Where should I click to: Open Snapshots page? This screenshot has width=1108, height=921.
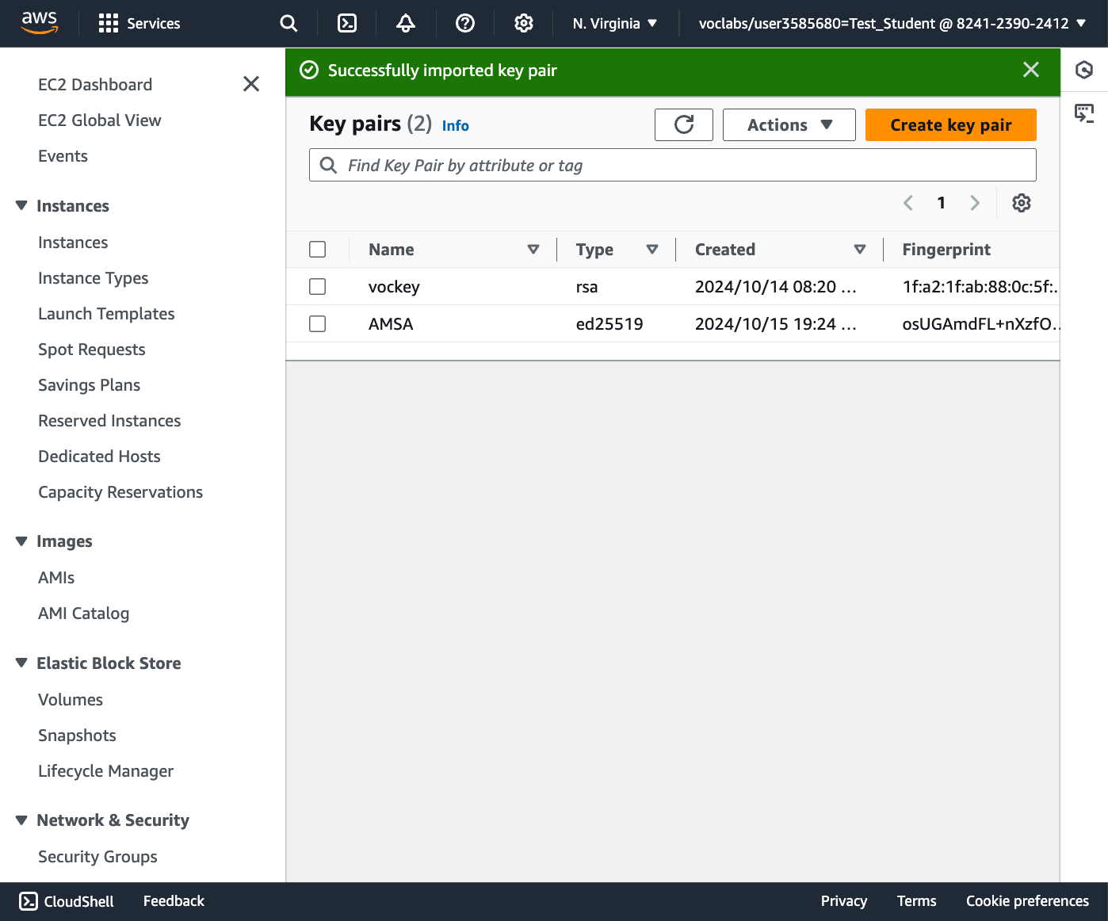[x=77, y=736]
